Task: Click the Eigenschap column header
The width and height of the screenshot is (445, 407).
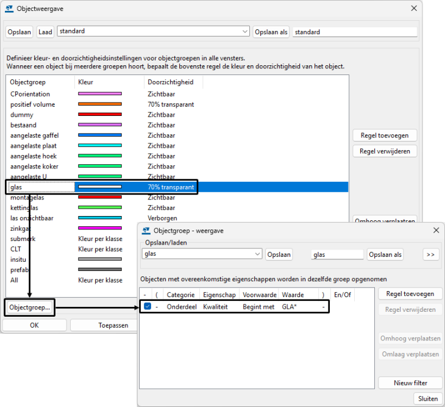Action: [x=219, y=295]
